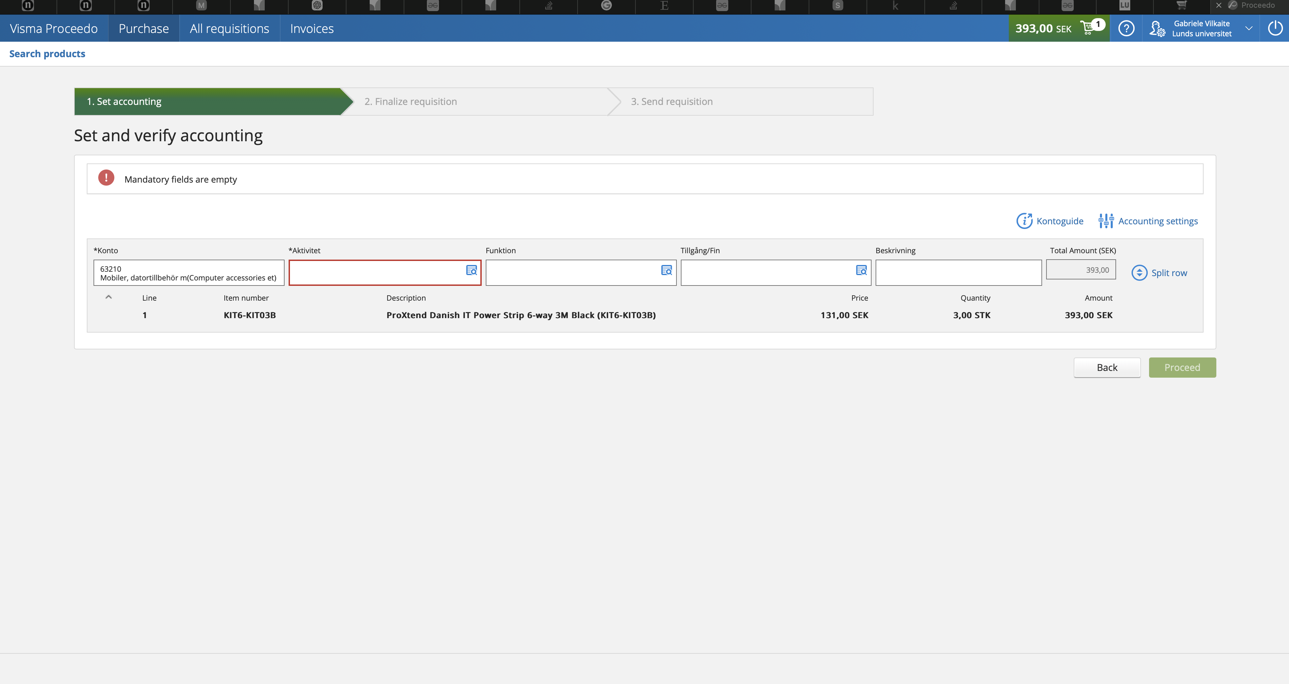The height and width of the screenshot is (684, 1289).
Task: Expand the user account dropdown chevron
Action: pos(1249,28)
